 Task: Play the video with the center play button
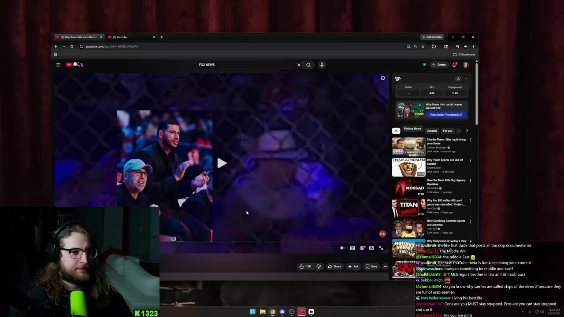pyautogui.click(x=222, y=163)
